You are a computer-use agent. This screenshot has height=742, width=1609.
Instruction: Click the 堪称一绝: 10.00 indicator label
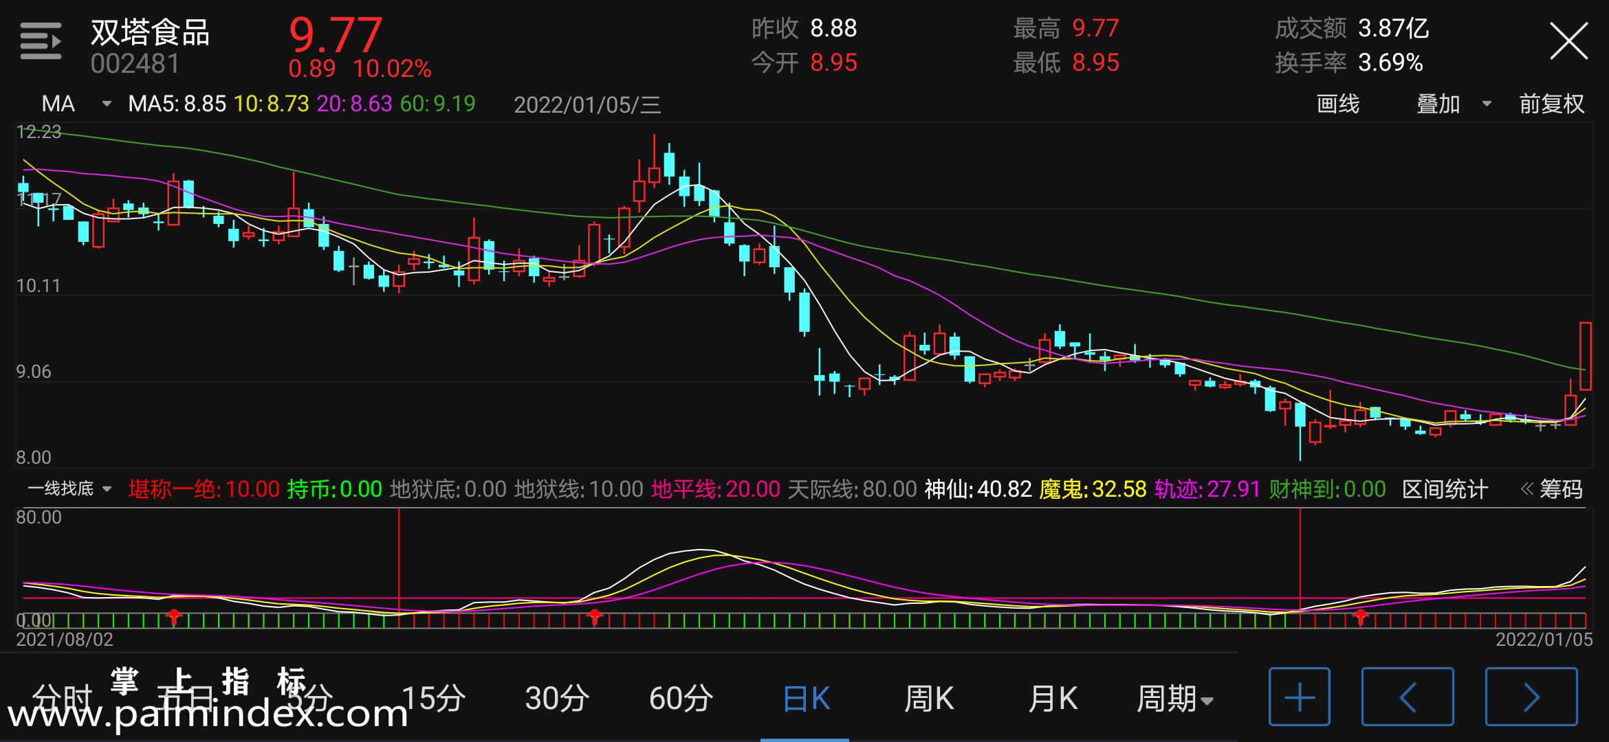204,489
